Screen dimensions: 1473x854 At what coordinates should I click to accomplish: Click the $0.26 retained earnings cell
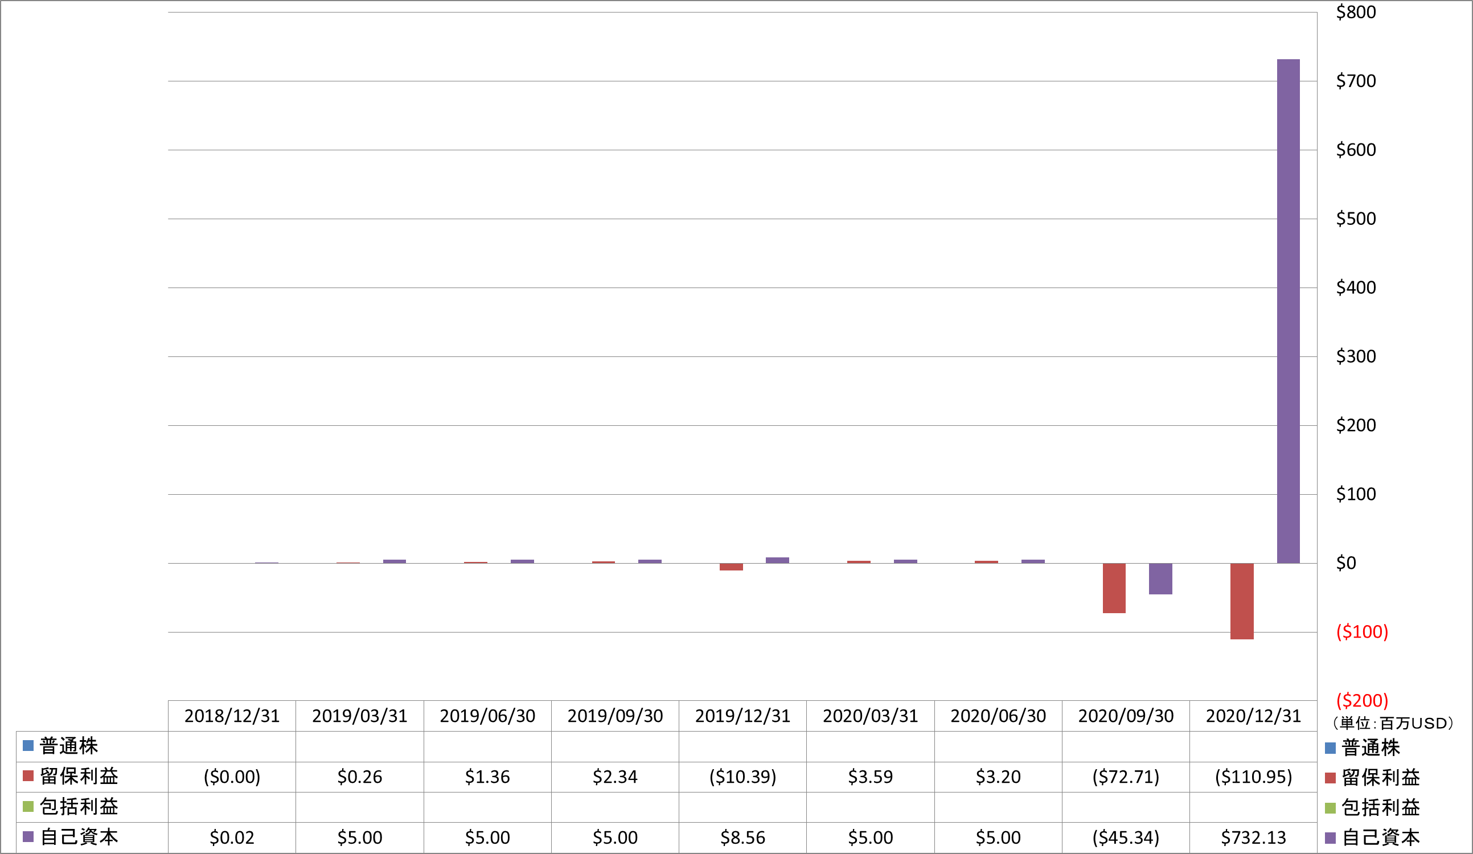(359, 777)
